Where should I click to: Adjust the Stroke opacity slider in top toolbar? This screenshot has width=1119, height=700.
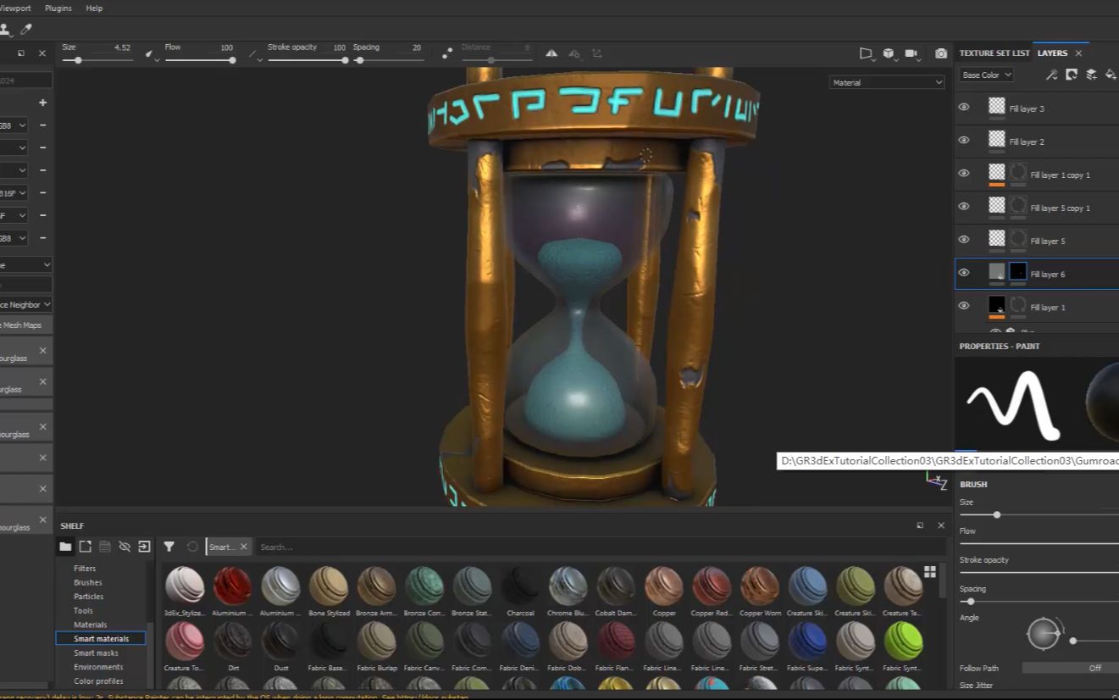[307, 60]
